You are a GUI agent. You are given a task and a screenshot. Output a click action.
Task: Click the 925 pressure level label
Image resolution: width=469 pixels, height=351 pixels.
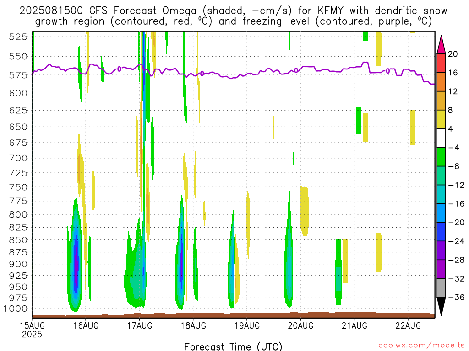pos(18,276)
